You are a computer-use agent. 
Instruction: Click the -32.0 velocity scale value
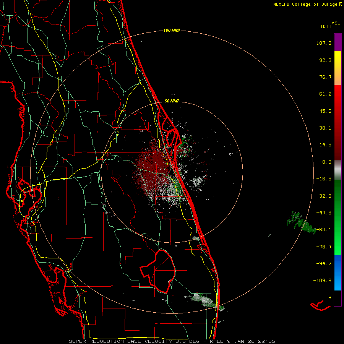pos(324,196)
